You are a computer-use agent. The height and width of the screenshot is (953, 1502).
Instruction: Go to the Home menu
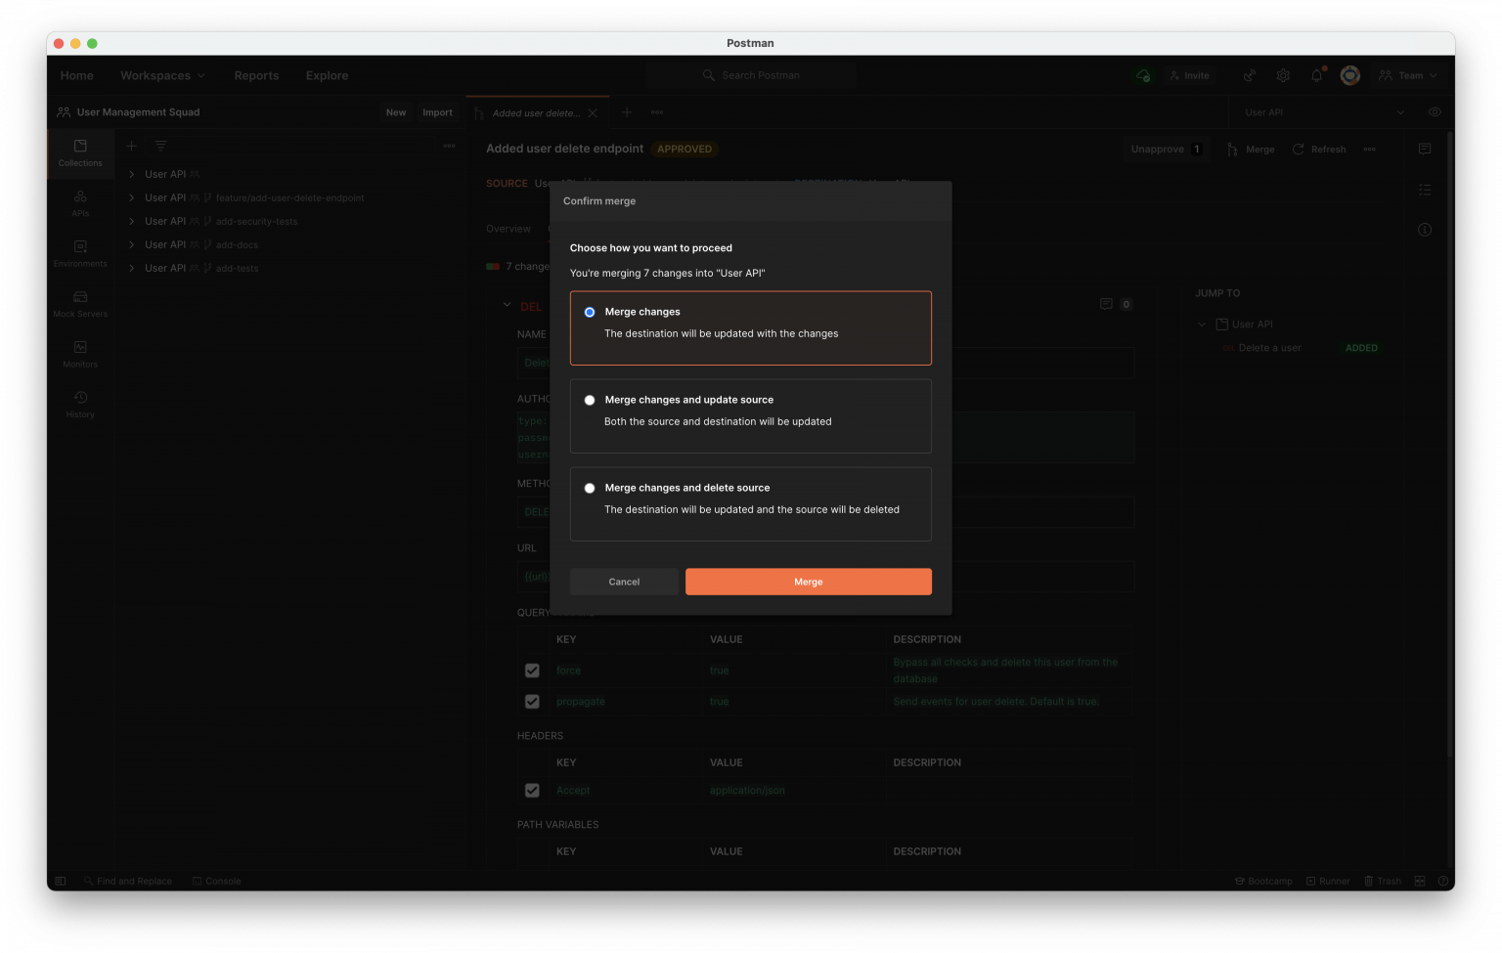(x=77, y=75)
